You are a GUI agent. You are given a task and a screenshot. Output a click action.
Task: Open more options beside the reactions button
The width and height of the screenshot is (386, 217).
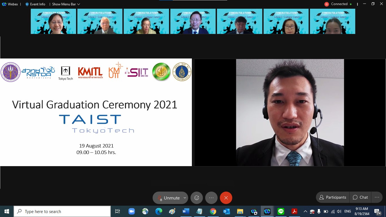pos(211,198)
